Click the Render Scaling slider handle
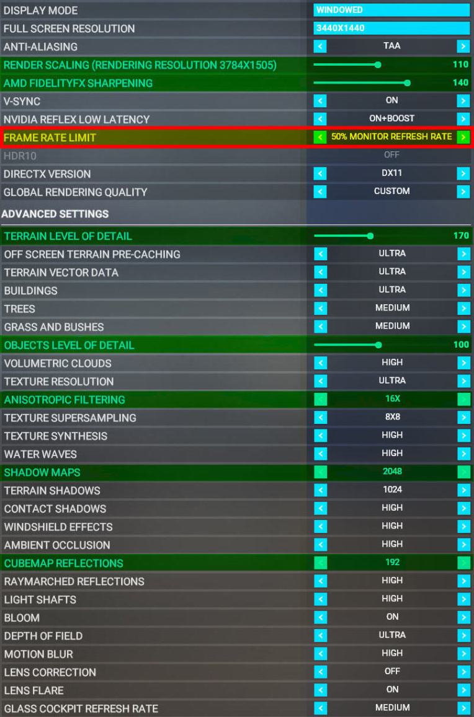 [x=378, y=64]
